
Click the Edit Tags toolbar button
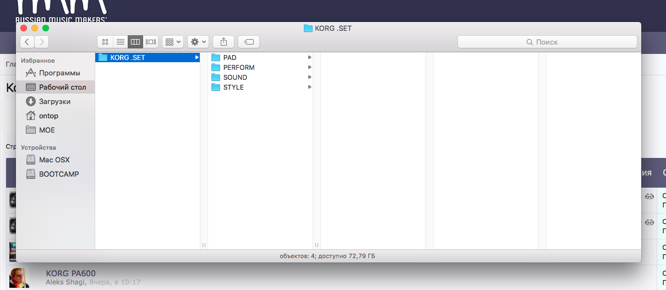pos(249,42)
